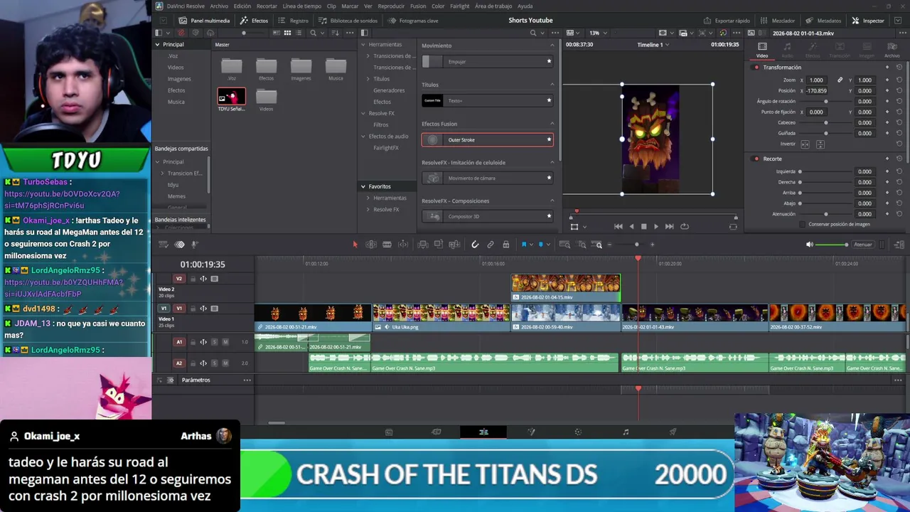Viewport: 910px width, 512px height.
Task: Show the Mezclador panel
Action: (778, 21)
